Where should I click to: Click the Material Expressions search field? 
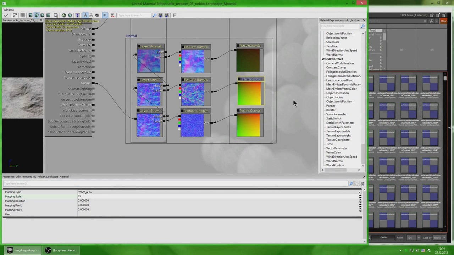pyautogui.click(x=340, y=26)
